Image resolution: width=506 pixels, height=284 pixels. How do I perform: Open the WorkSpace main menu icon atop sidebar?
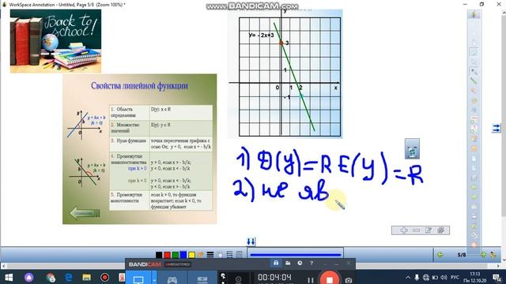[474, 14]
